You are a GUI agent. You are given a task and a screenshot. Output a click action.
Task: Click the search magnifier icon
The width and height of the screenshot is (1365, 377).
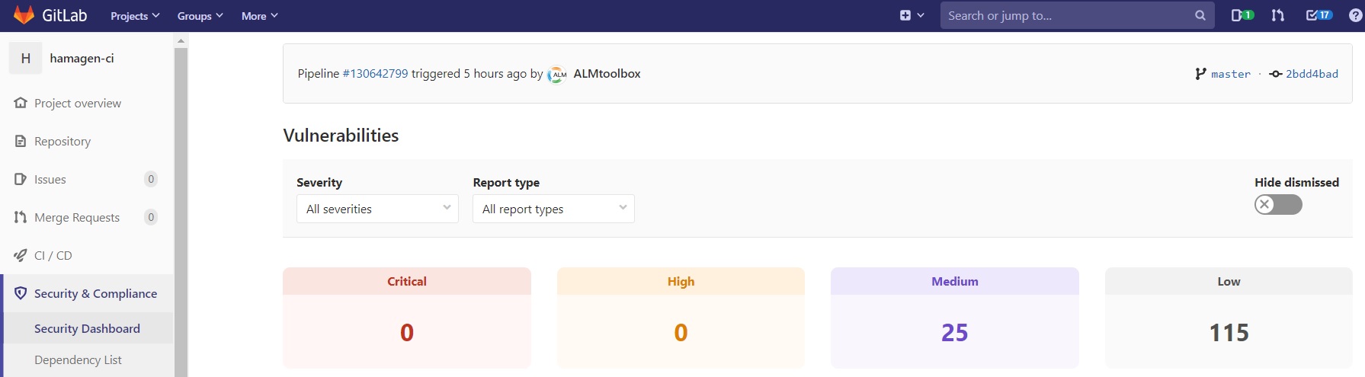[x=1200, y=15]
